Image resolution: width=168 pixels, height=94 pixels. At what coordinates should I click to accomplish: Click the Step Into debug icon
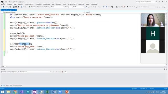tap(104, 7)
